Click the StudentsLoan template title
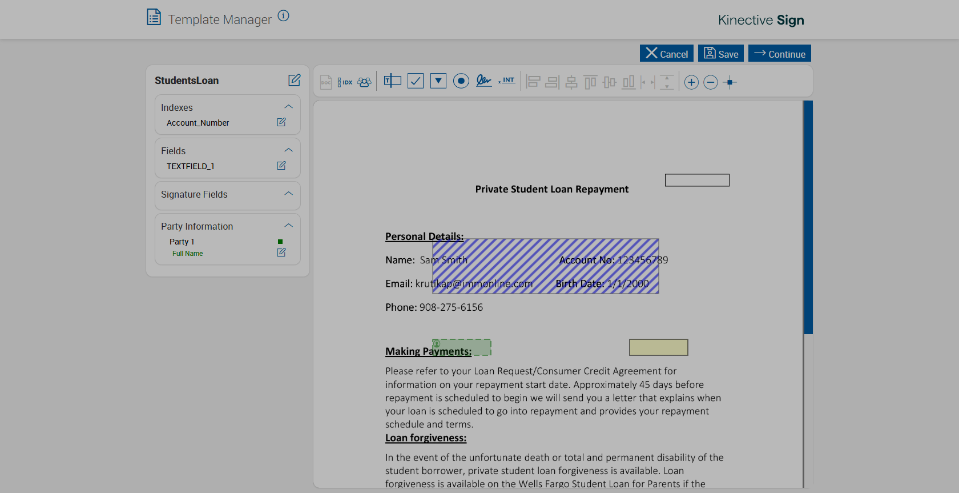This screenshot has width=959, height=493. 187,81
